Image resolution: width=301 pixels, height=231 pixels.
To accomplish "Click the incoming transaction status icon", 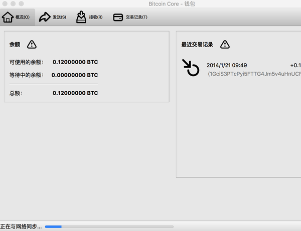I will click(x=191, y=68).
